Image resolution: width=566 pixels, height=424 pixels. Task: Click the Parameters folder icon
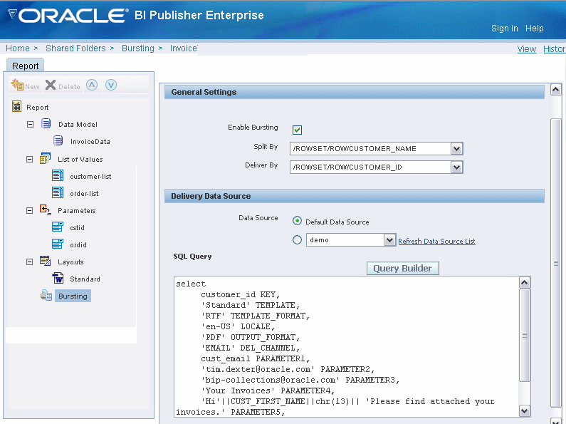[45, 210]
